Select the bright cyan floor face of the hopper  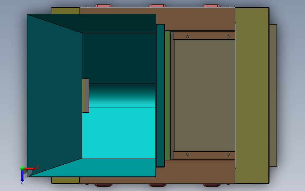(x=119, y=133)
